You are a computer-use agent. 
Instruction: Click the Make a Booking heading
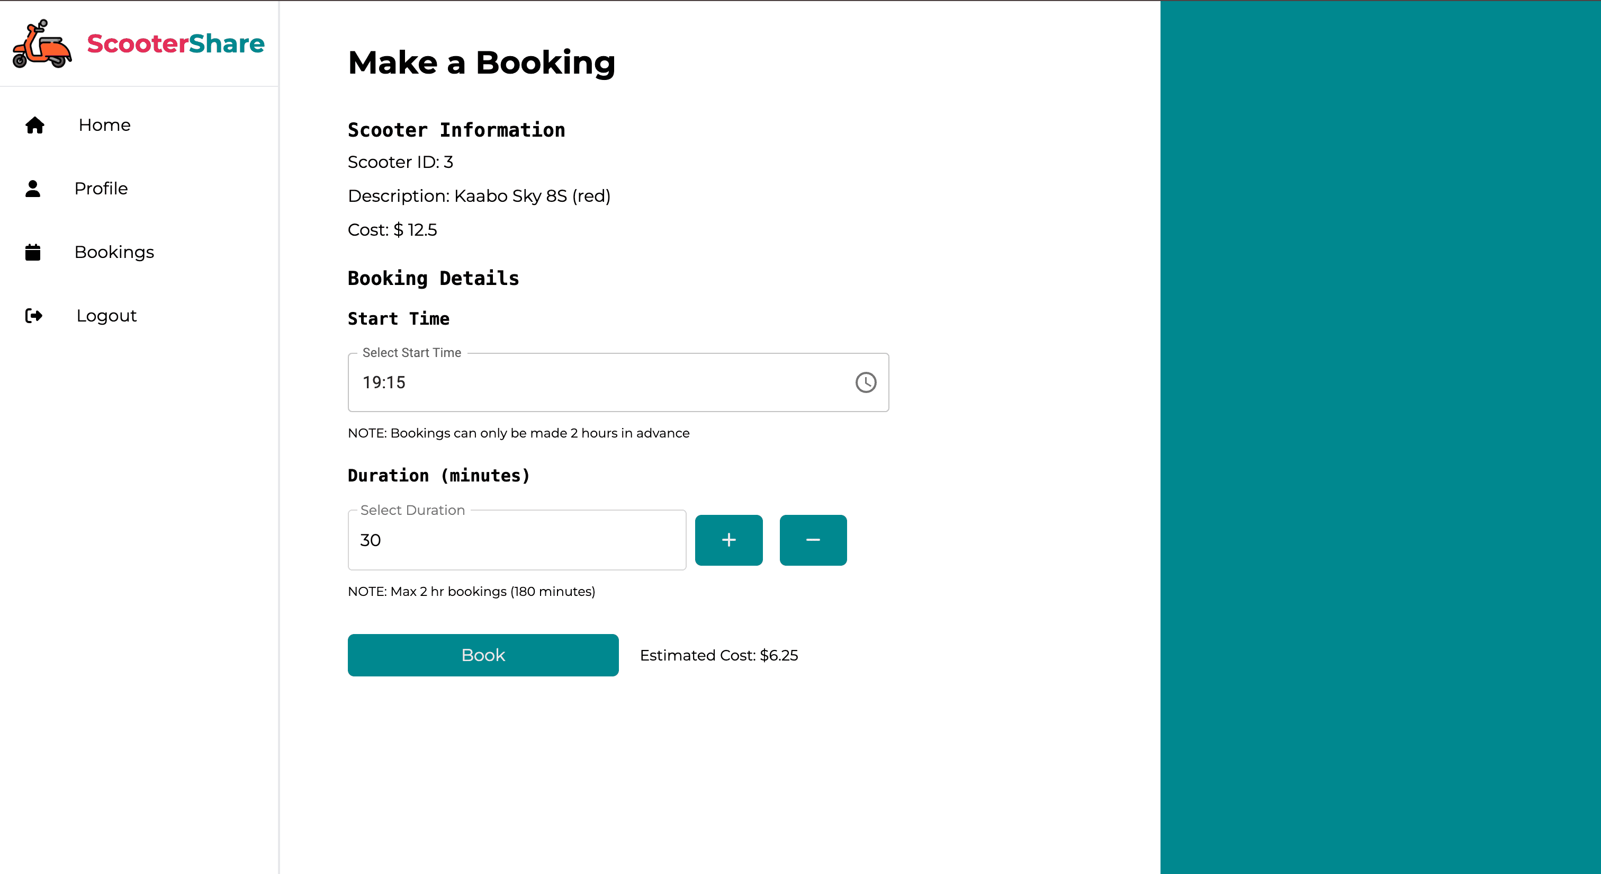pos(482,63)
